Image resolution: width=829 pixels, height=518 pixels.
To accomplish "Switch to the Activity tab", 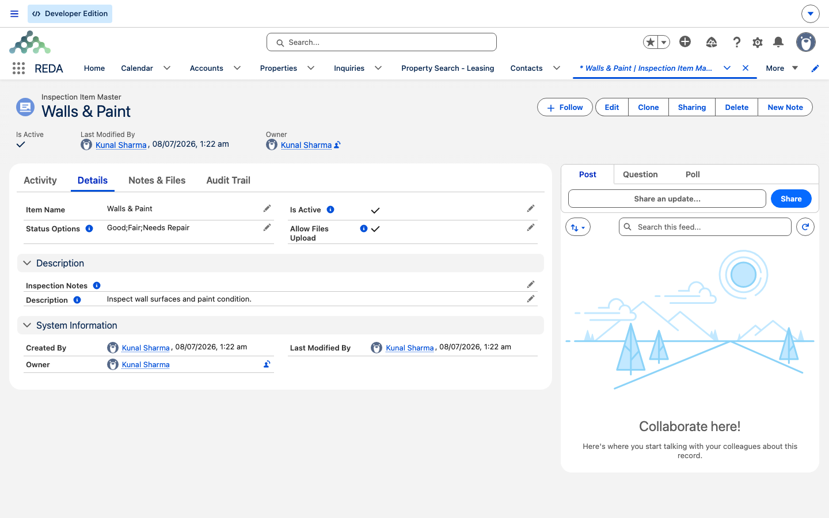I will click(x=40, y=180).
